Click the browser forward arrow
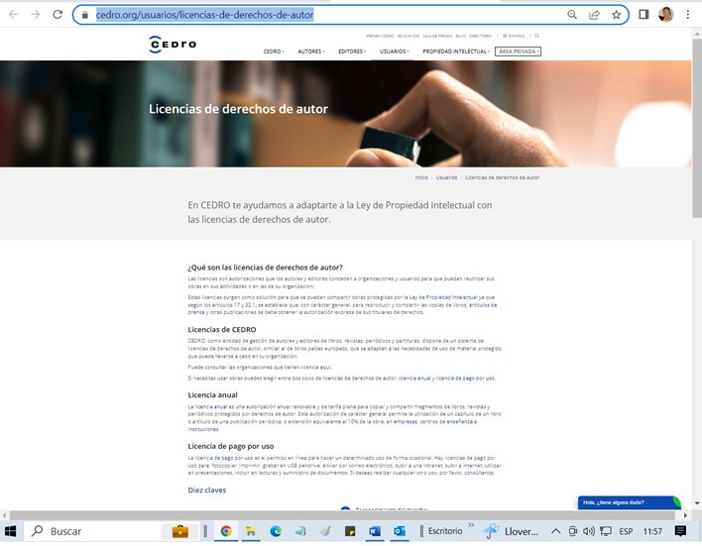 36,14
